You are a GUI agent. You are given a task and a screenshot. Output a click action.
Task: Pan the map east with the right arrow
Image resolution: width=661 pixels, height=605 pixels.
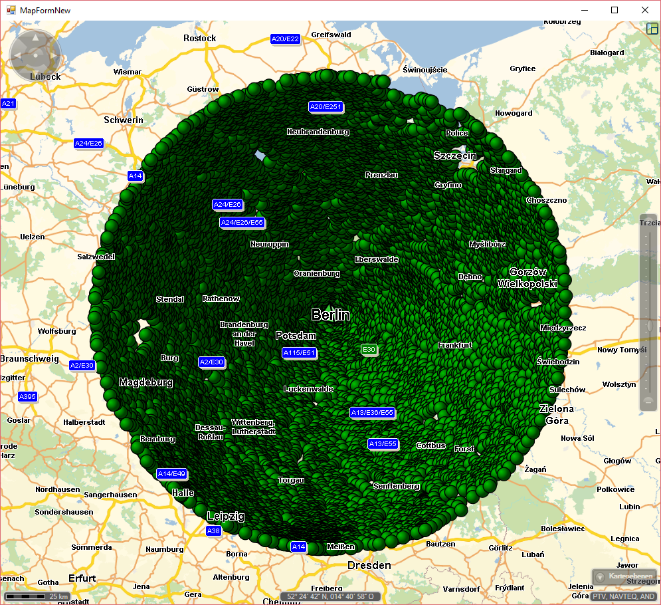pos(53,55)
